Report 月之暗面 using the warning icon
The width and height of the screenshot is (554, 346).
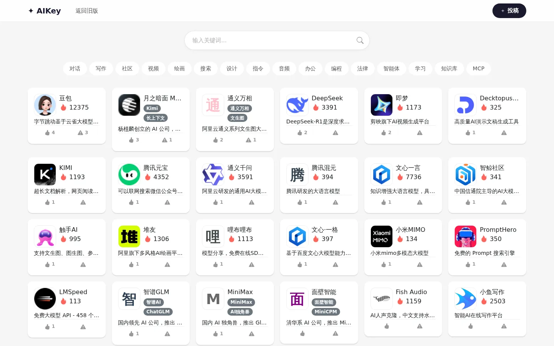(165, 140)
